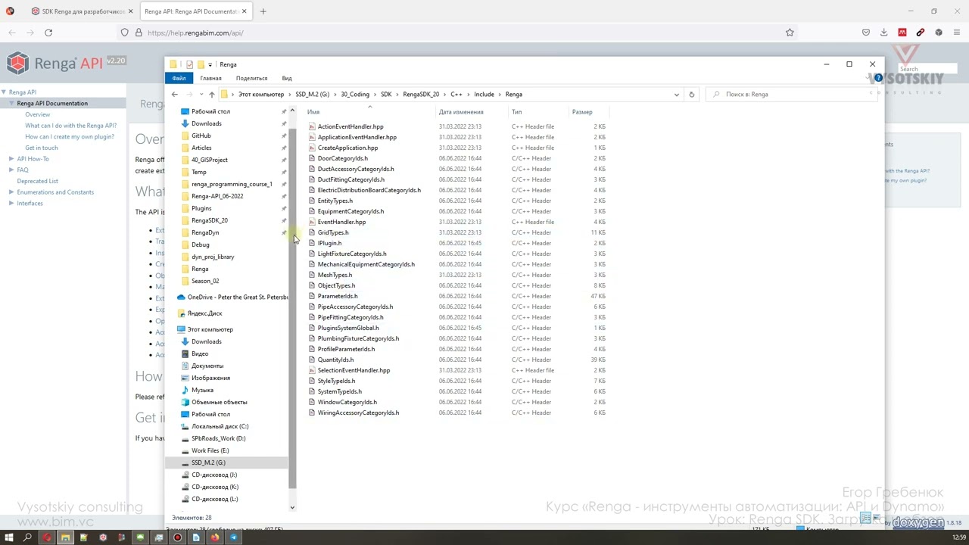
Task: Select the SSD_M.2 (G:) drive icon
Action: click(185, 462)
